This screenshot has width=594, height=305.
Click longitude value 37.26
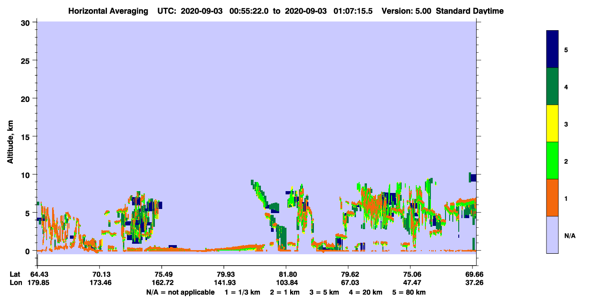point(474,283)
